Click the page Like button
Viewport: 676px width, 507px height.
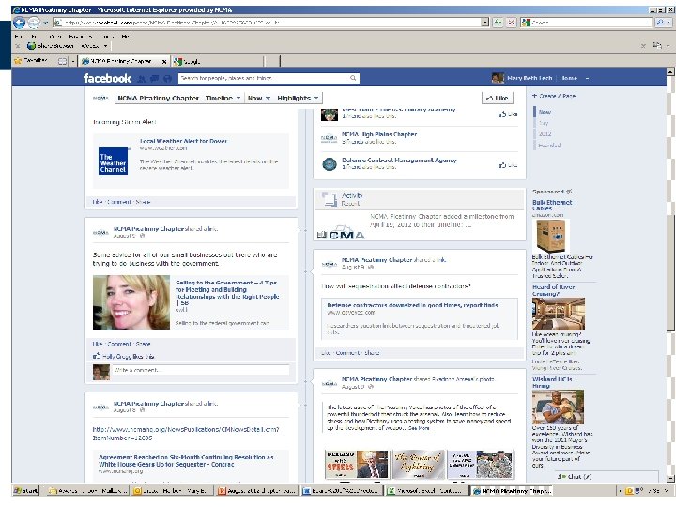click(x=497, y=99)
